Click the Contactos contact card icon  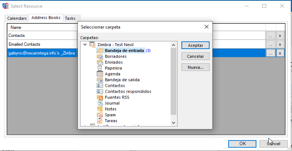(x=100, y=86)
